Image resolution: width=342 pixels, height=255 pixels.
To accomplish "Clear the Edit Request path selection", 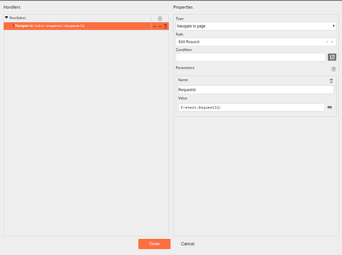I will (x=327, y=42).
